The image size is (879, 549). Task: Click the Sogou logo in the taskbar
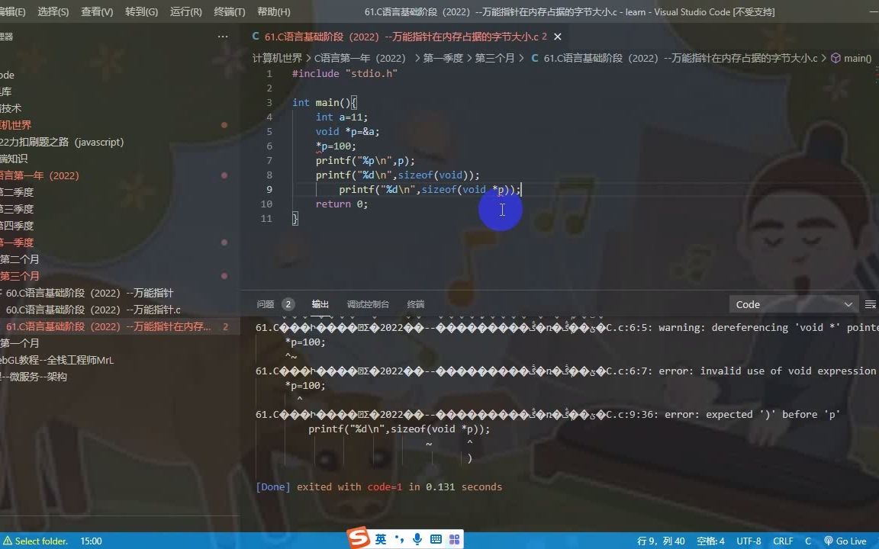coord(356,539)
